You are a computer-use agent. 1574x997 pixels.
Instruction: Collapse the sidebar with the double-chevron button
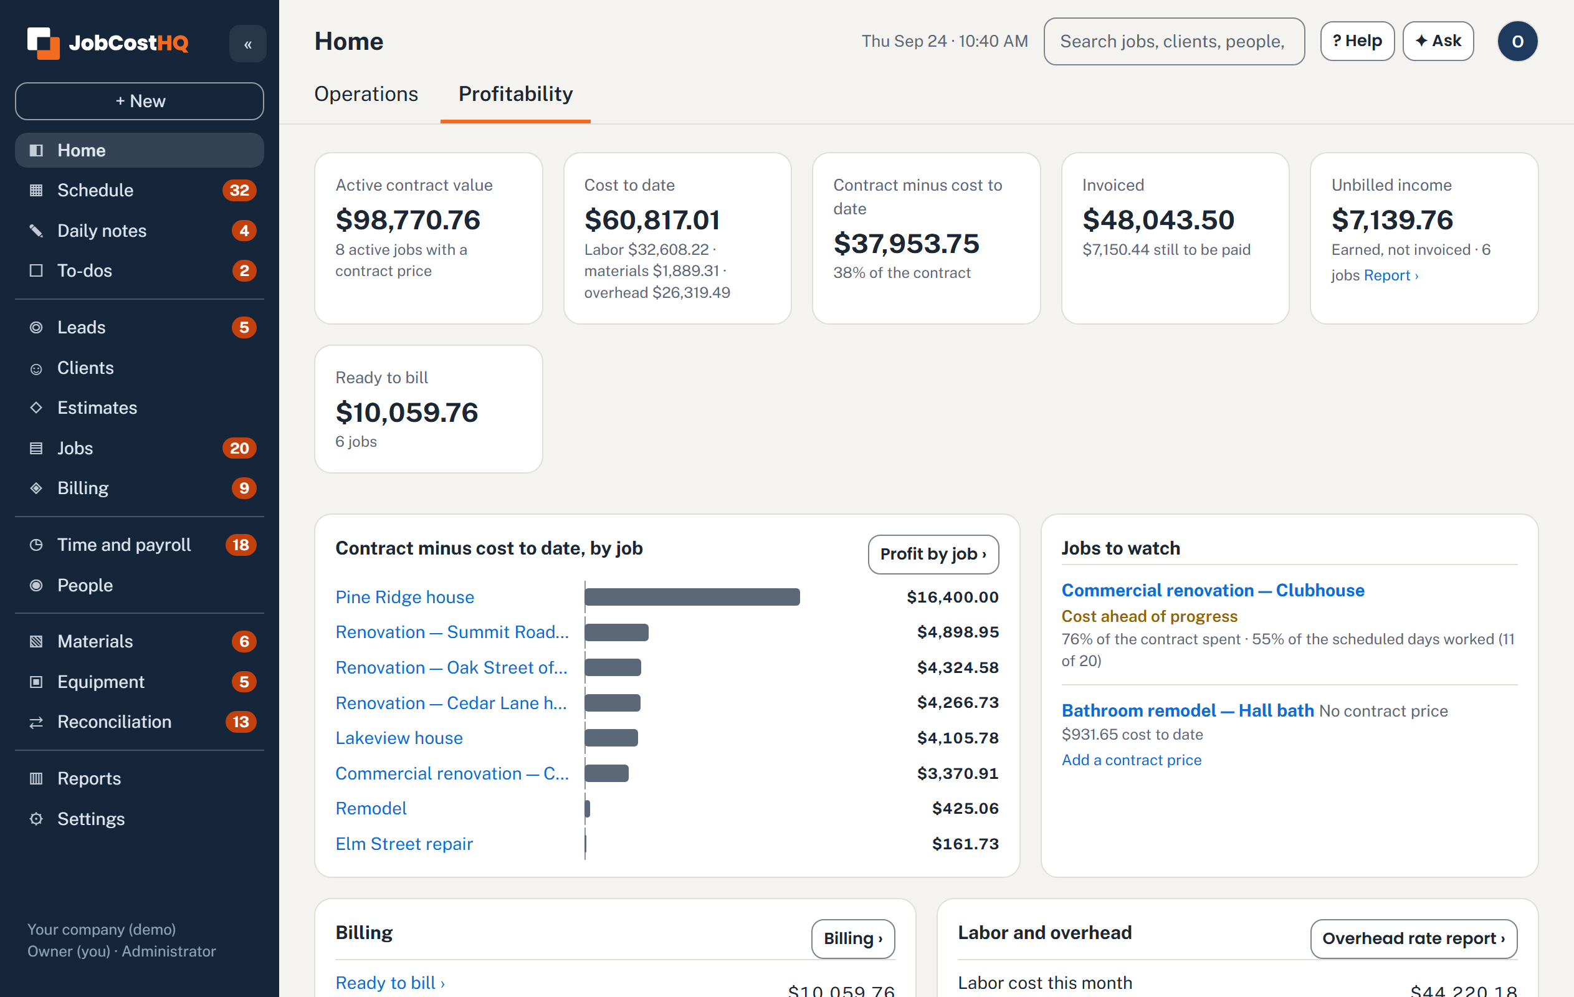click(x=248, y=44)
